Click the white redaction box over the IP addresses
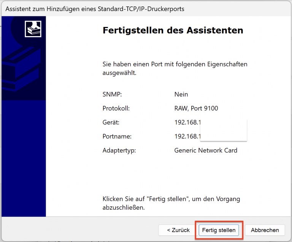This screenshot has height=242, width=292. pyautogui.click(x=224, y=130)
